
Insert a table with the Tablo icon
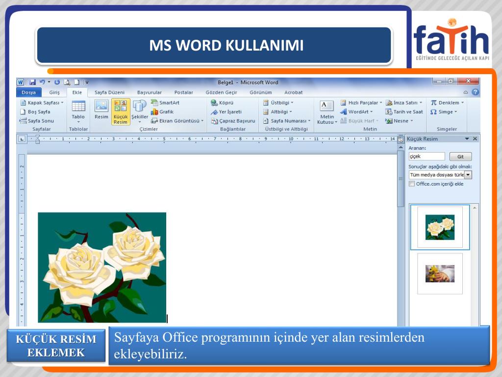point(78,106)
